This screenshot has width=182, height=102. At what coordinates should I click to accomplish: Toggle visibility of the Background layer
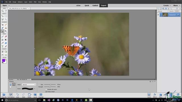click(x=158, y=15)
